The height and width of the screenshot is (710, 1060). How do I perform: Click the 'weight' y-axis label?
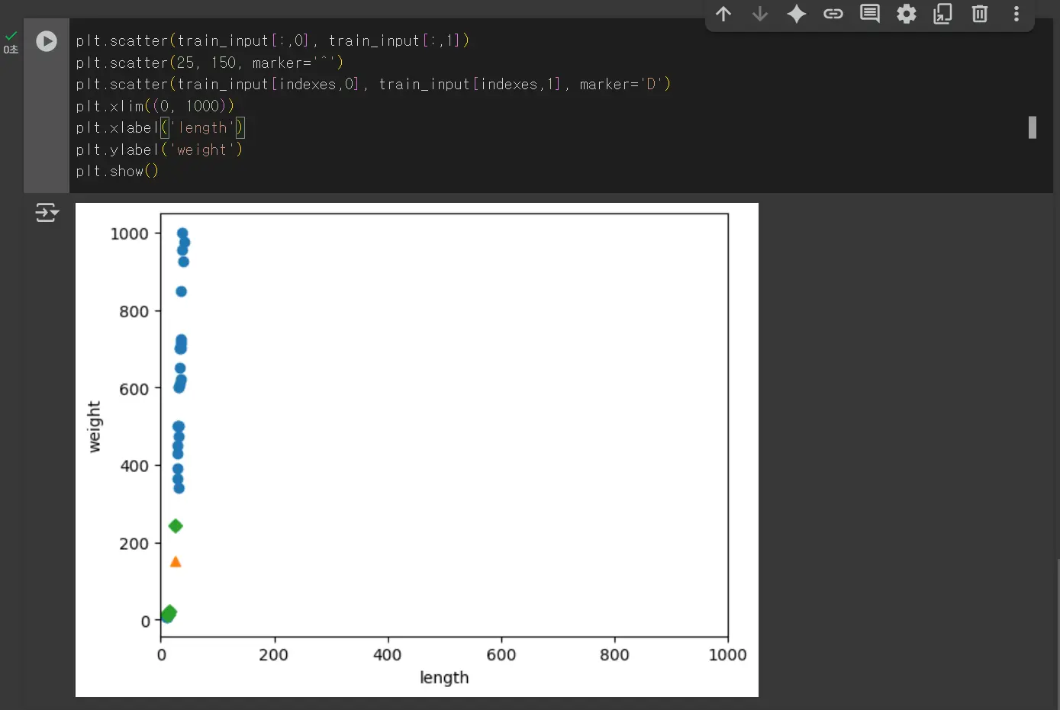coord(94,427)
